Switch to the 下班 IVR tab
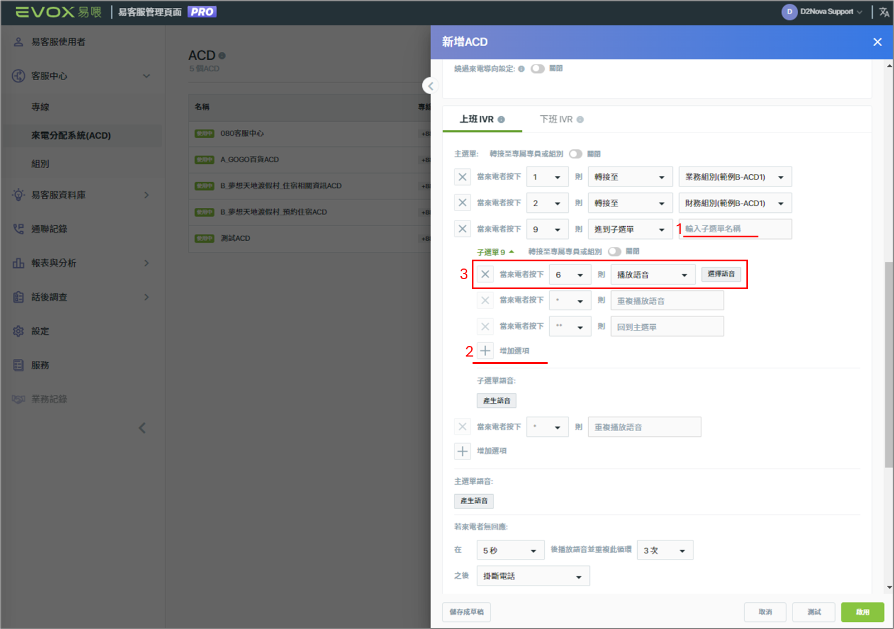Screen dimensions: 894x629 [561, 119]
